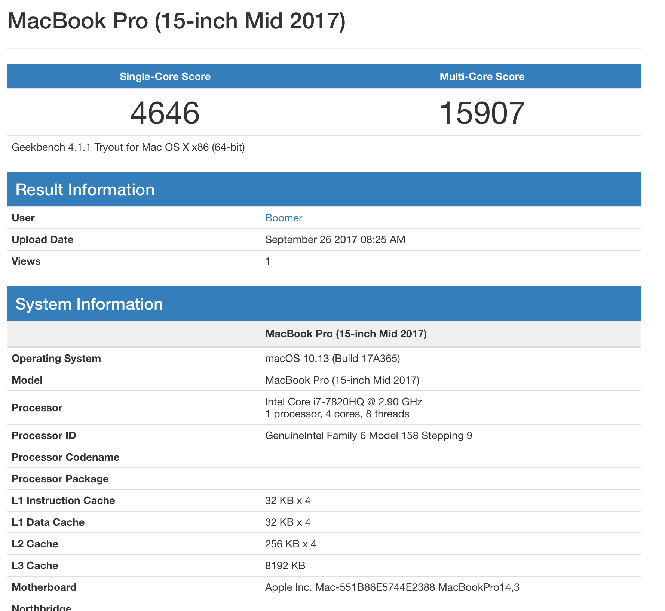Image resolution: width=665 pixels, height=611 pixels.
Task: Click the Multi-Core Score header
Action: coord(482,76)
